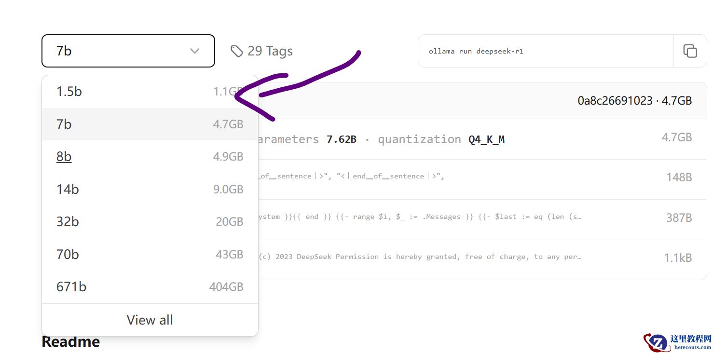Click the tag icon beside 29 Tags

pos(236,51)
